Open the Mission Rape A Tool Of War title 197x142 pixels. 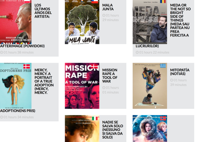110,76
